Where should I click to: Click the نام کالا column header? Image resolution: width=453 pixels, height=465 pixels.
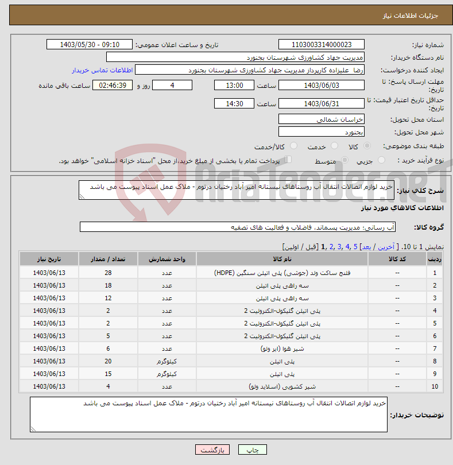[282, 259]
